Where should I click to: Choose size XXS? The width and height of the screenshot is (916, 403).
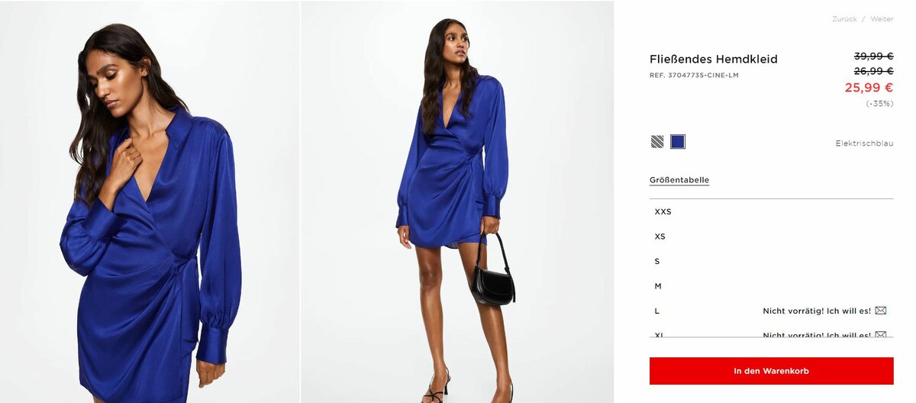[771, 211]
